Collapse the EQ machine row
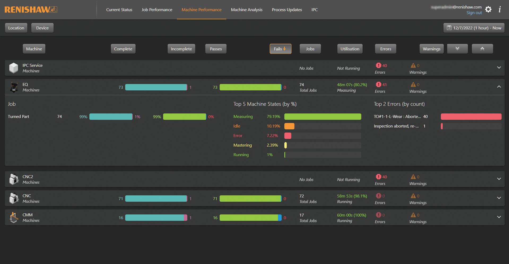The height and width of the screenshot is (264, 509). point(499,87)
